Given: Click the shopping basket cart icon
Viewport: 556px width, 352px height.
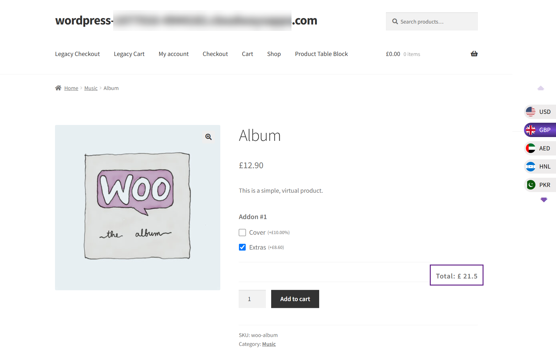Looking at the screenshot, I should 474,54.
